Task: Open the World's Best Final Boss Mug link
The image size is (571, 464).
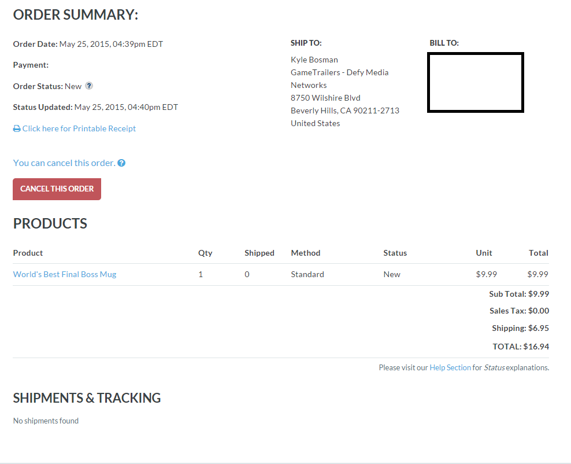Action: click(65, 274)
